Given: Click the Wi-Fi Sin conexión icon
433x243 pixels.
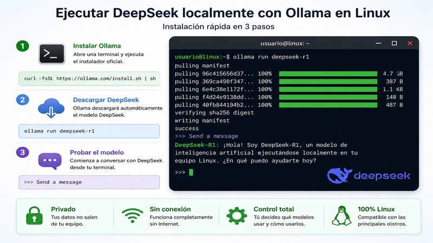Looking at the screenshot, I should click(x=133, y=215).
